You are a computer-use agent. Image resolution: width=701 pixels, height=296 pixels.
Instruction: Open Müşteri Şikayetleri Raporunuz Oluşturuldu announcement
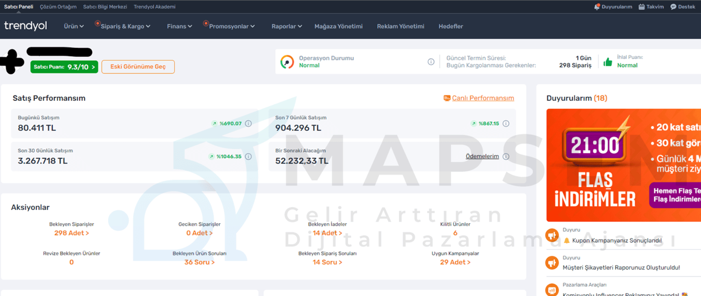pyautogui.click(x=621, y=267)
